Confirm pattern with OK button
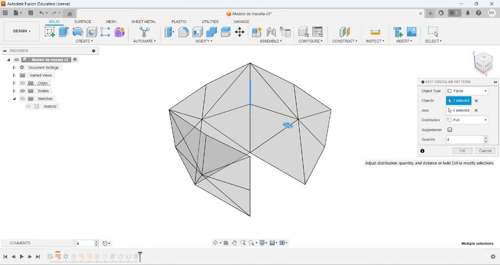This screenshot has width=500, height=265. (x=463, y=151)
